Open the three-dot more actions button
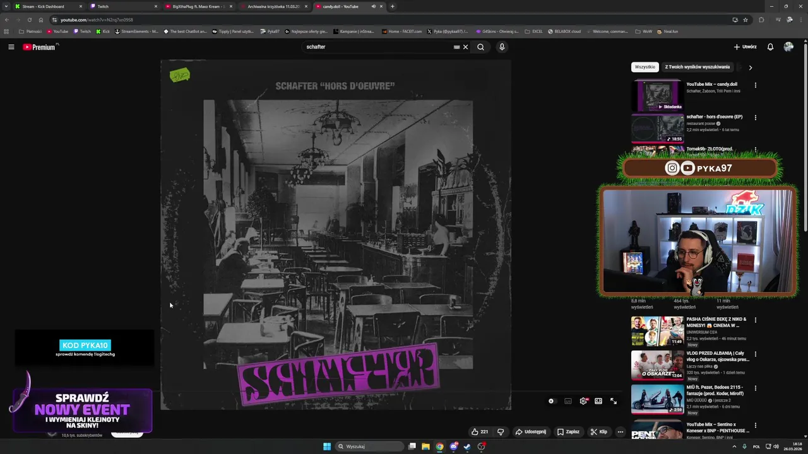 click(x=621, y=432)
